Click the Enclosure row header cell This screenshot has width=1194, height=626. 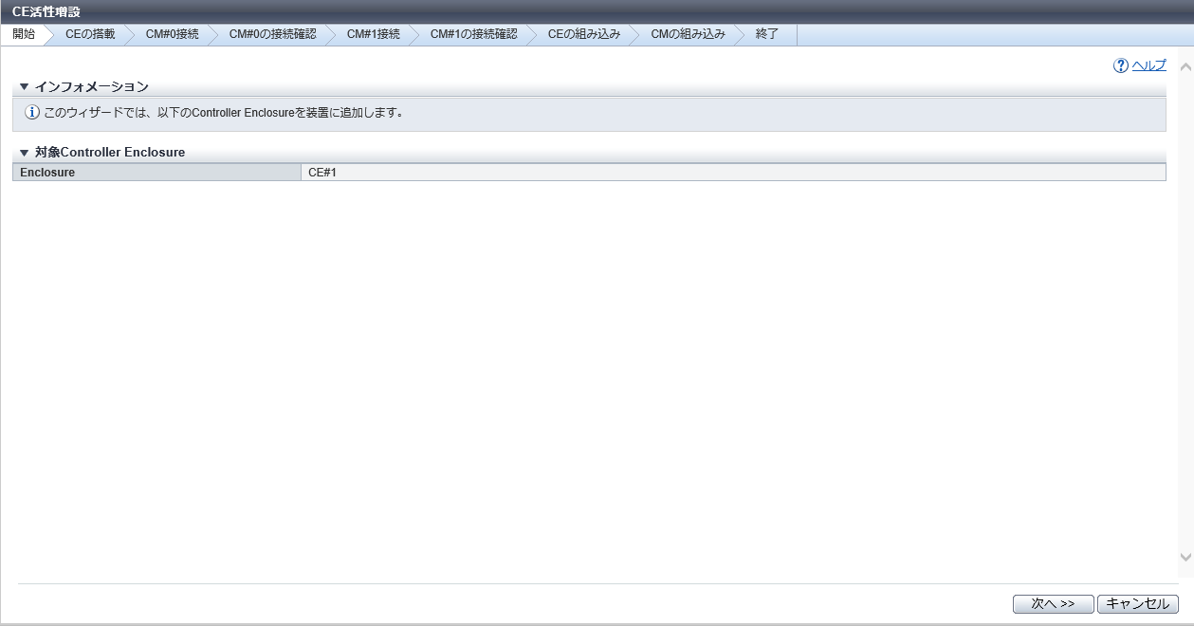tap(156, 173)
